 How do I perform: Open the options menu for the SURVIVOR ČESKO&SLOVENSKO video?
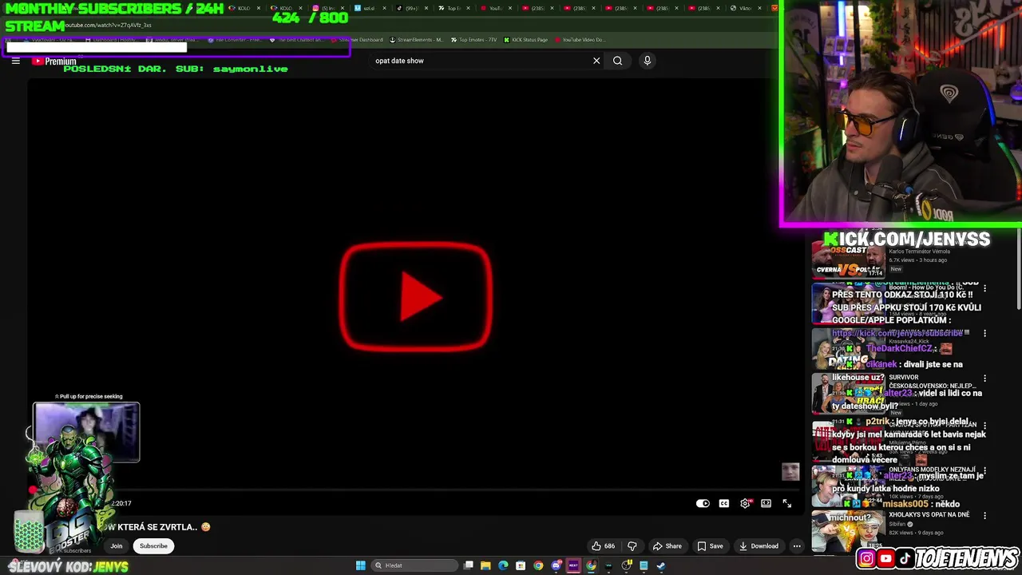coord(984,379)
